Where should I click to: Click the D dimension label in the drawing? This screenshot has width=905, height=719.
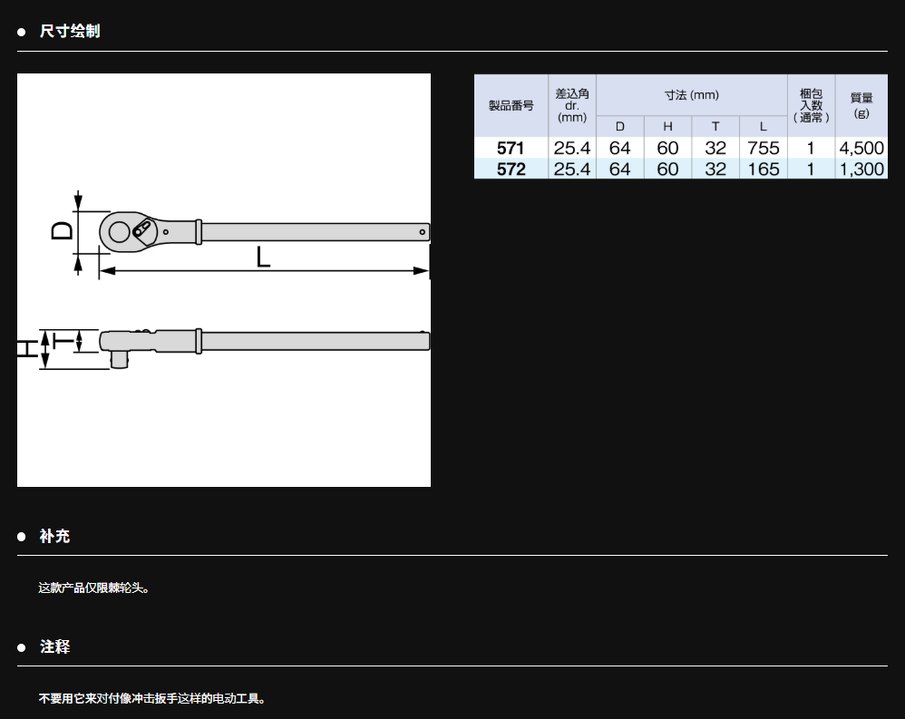click(x=61, y=230)
